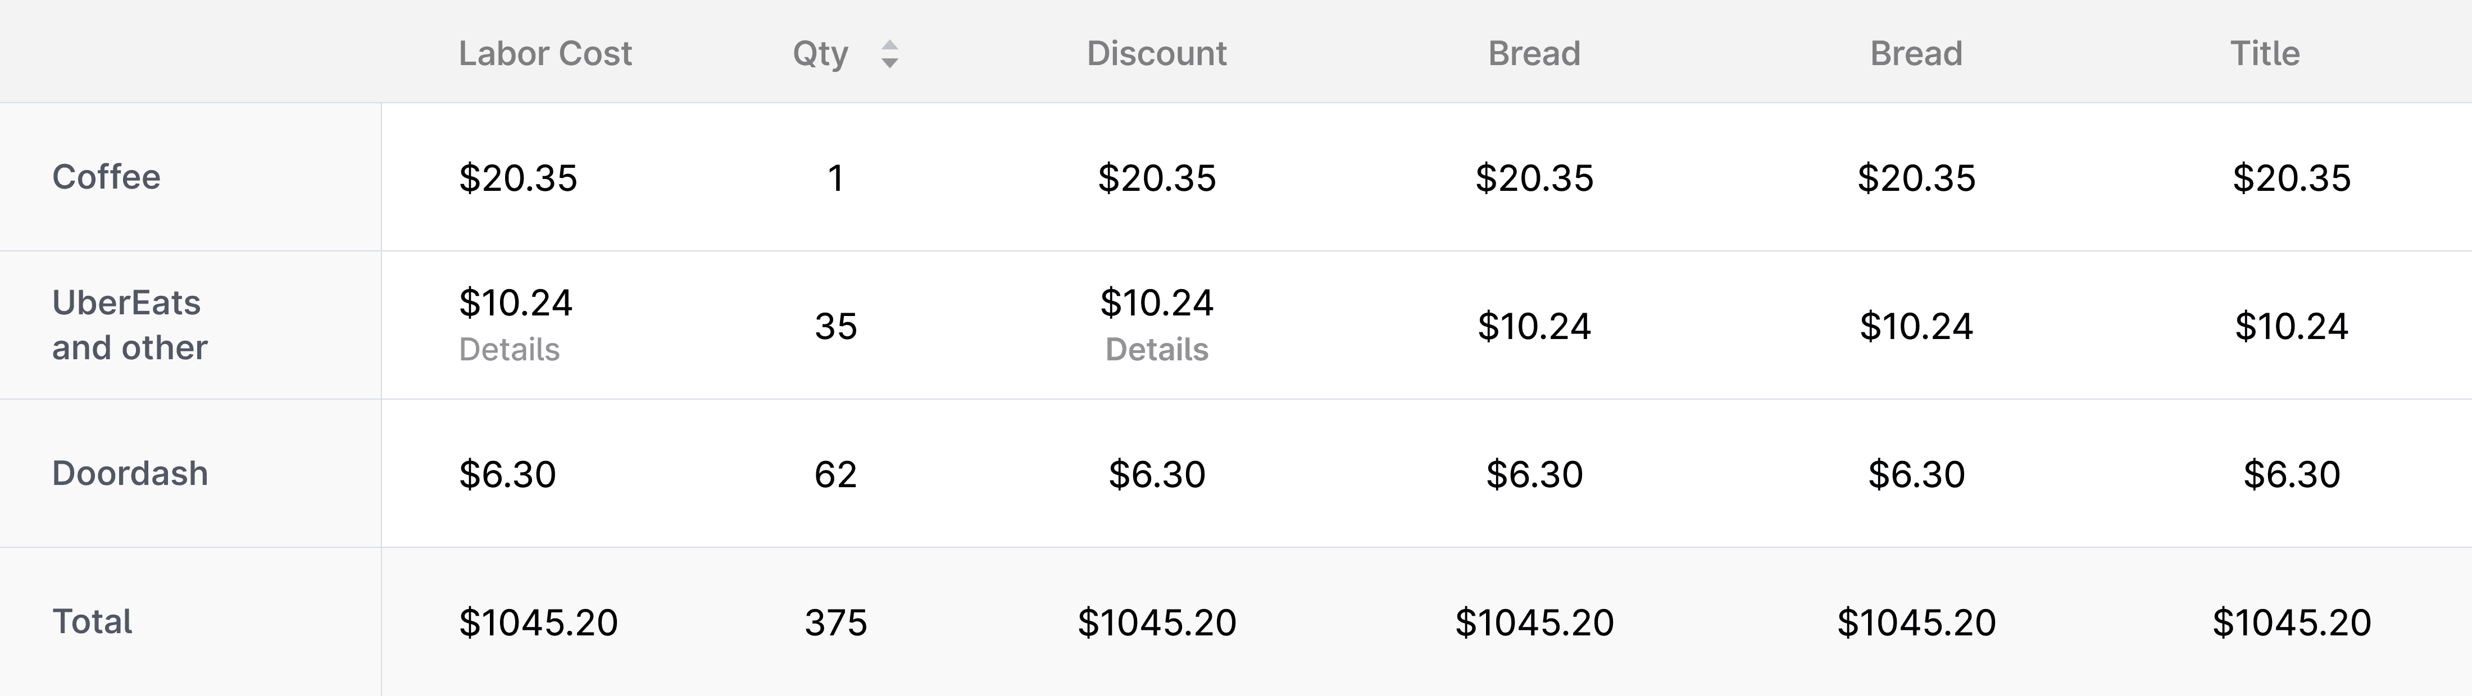Click the Discount column header
The image size is (2472, 696).
tap(1156, 54)
